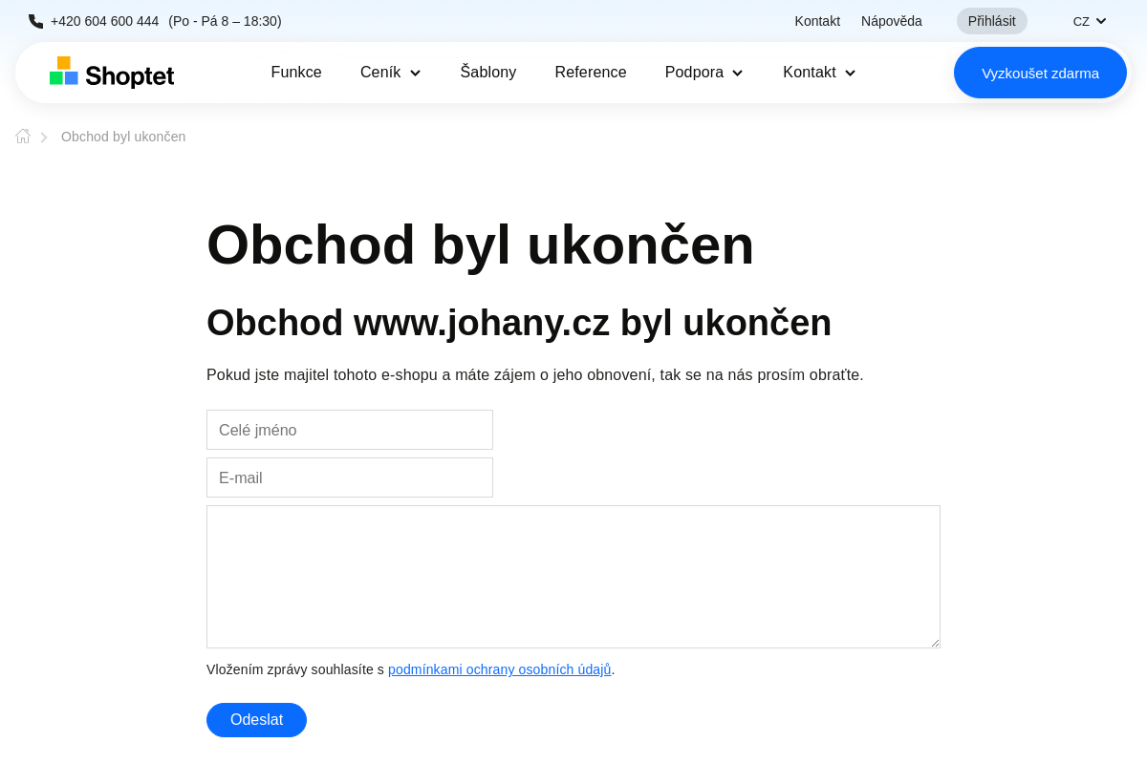Click the Shoptet logo
The image size is (1147, 764).
click(x=111, y=73)
